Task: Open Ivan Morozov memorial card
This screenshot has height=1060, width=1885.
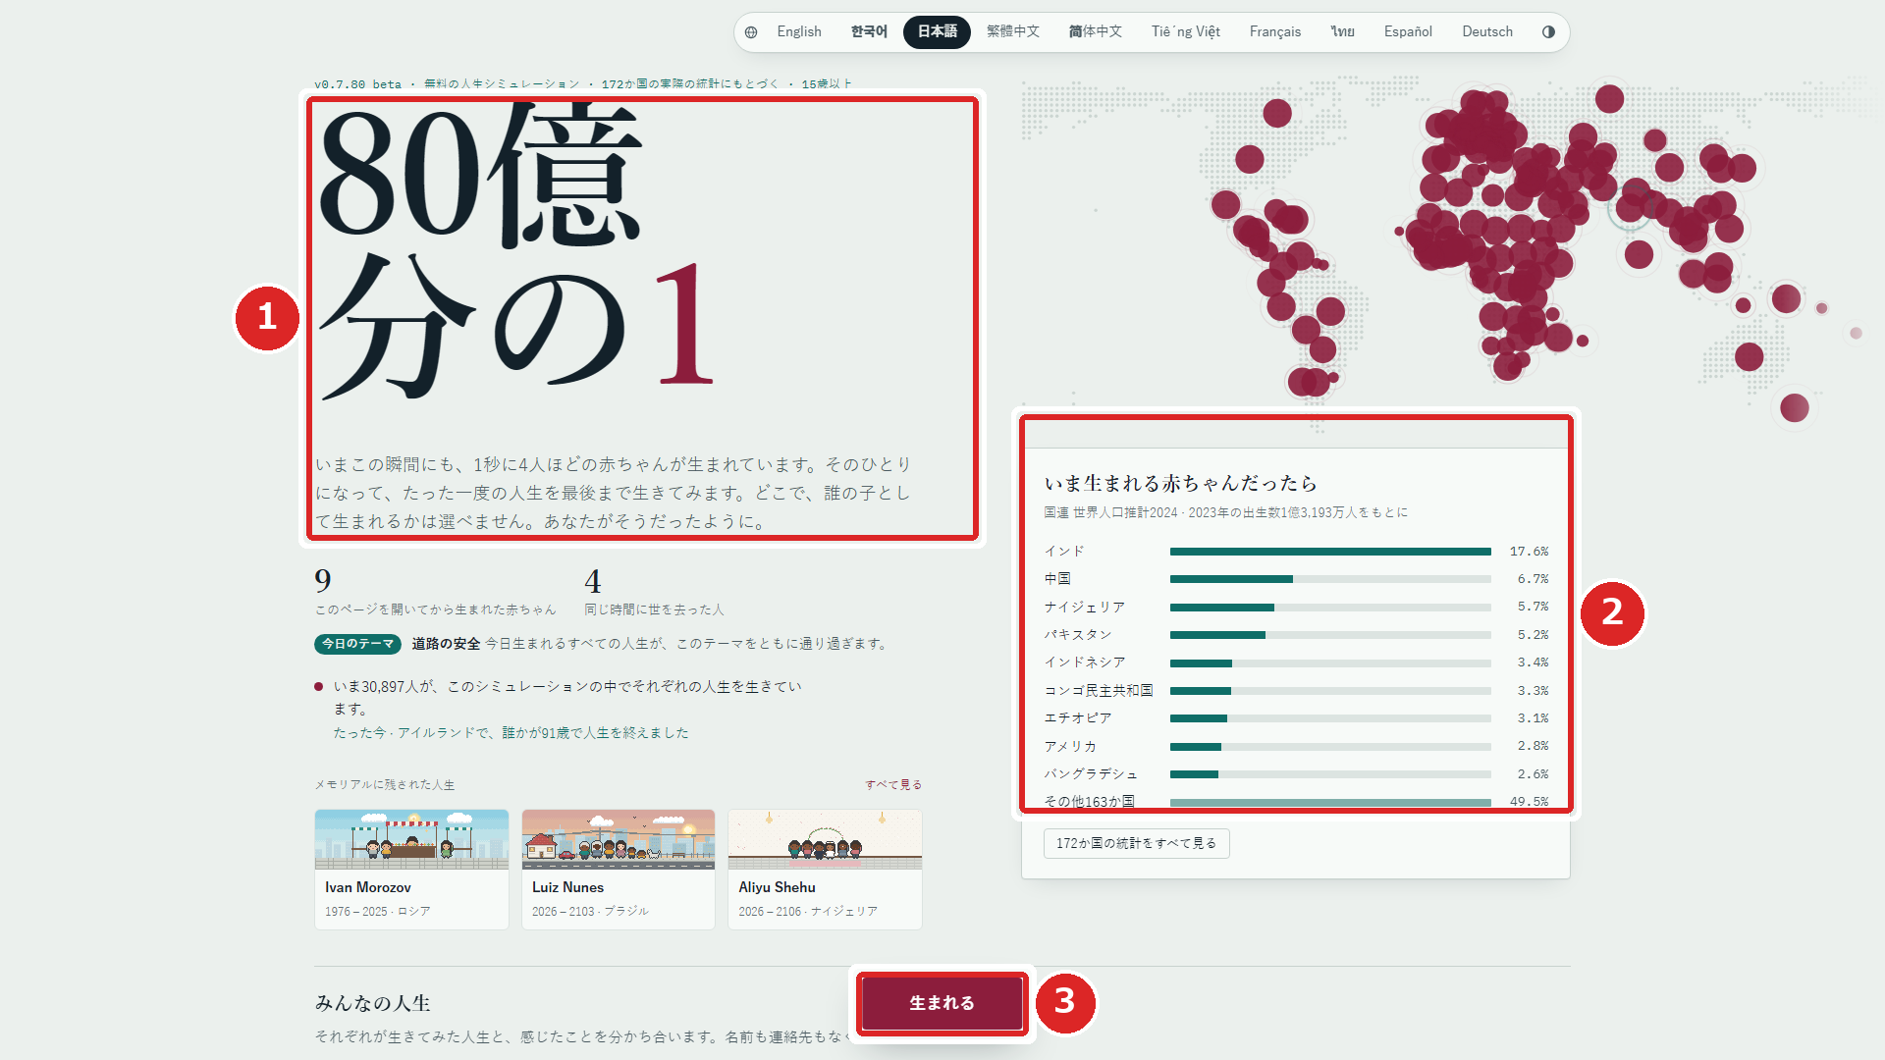Action: click(x=411, y=869)
